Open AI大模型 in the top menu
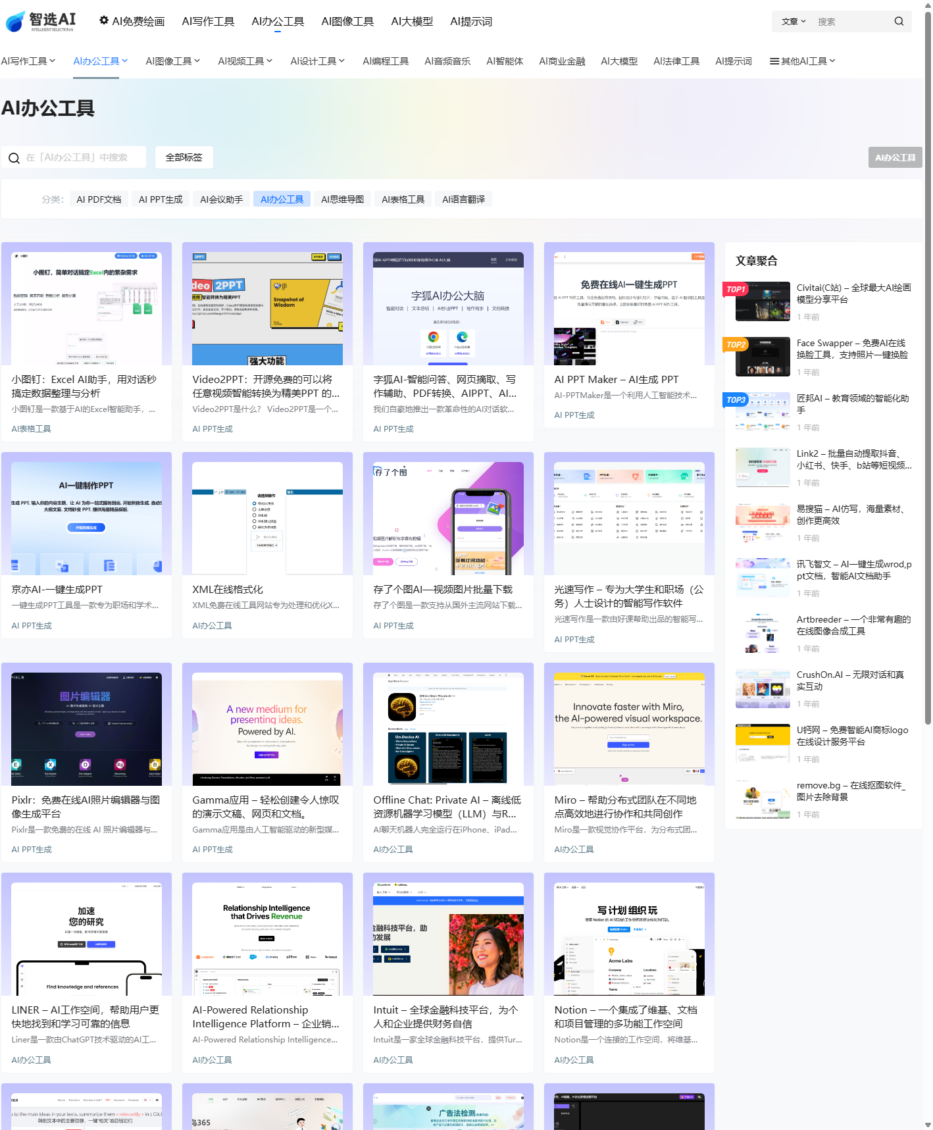933x1130 pixels. [412, 21]
